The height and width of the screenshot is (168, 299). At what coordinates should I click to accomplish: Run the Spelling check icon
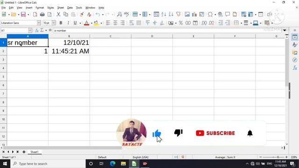tap(127, 14)
